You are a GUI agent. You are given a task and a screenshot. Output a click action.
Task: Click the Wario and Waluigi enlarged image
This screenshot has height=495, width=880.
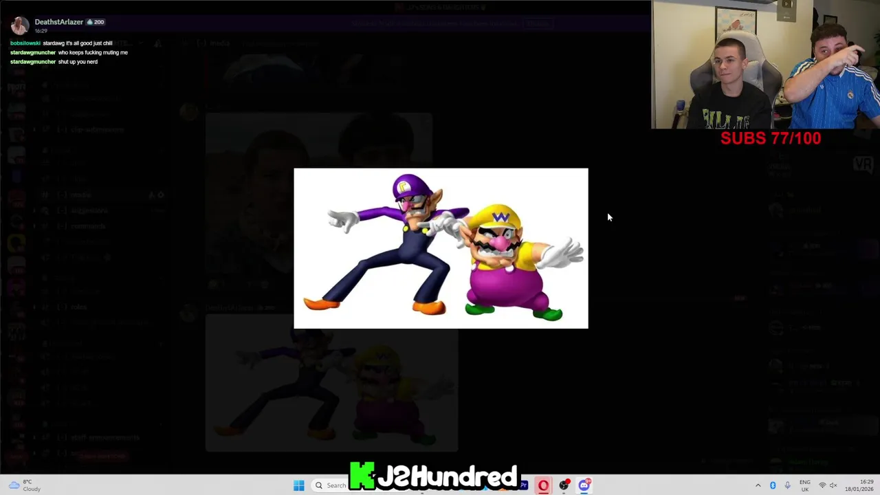point(441,248)
